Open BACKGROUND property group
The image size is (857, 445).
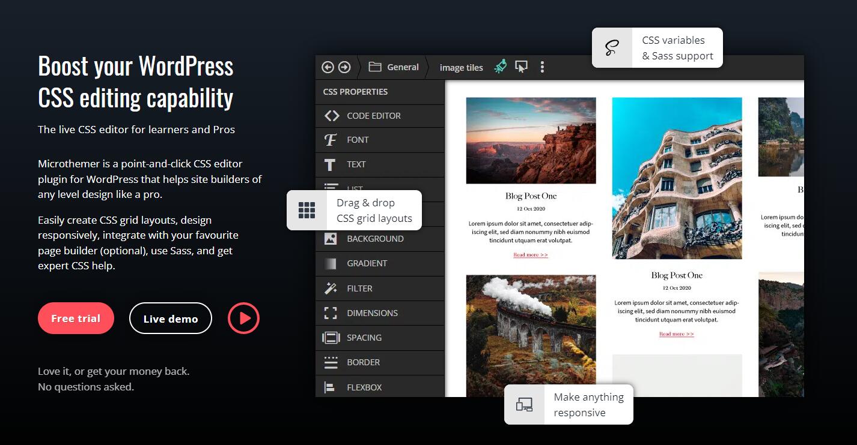point(380,239)
